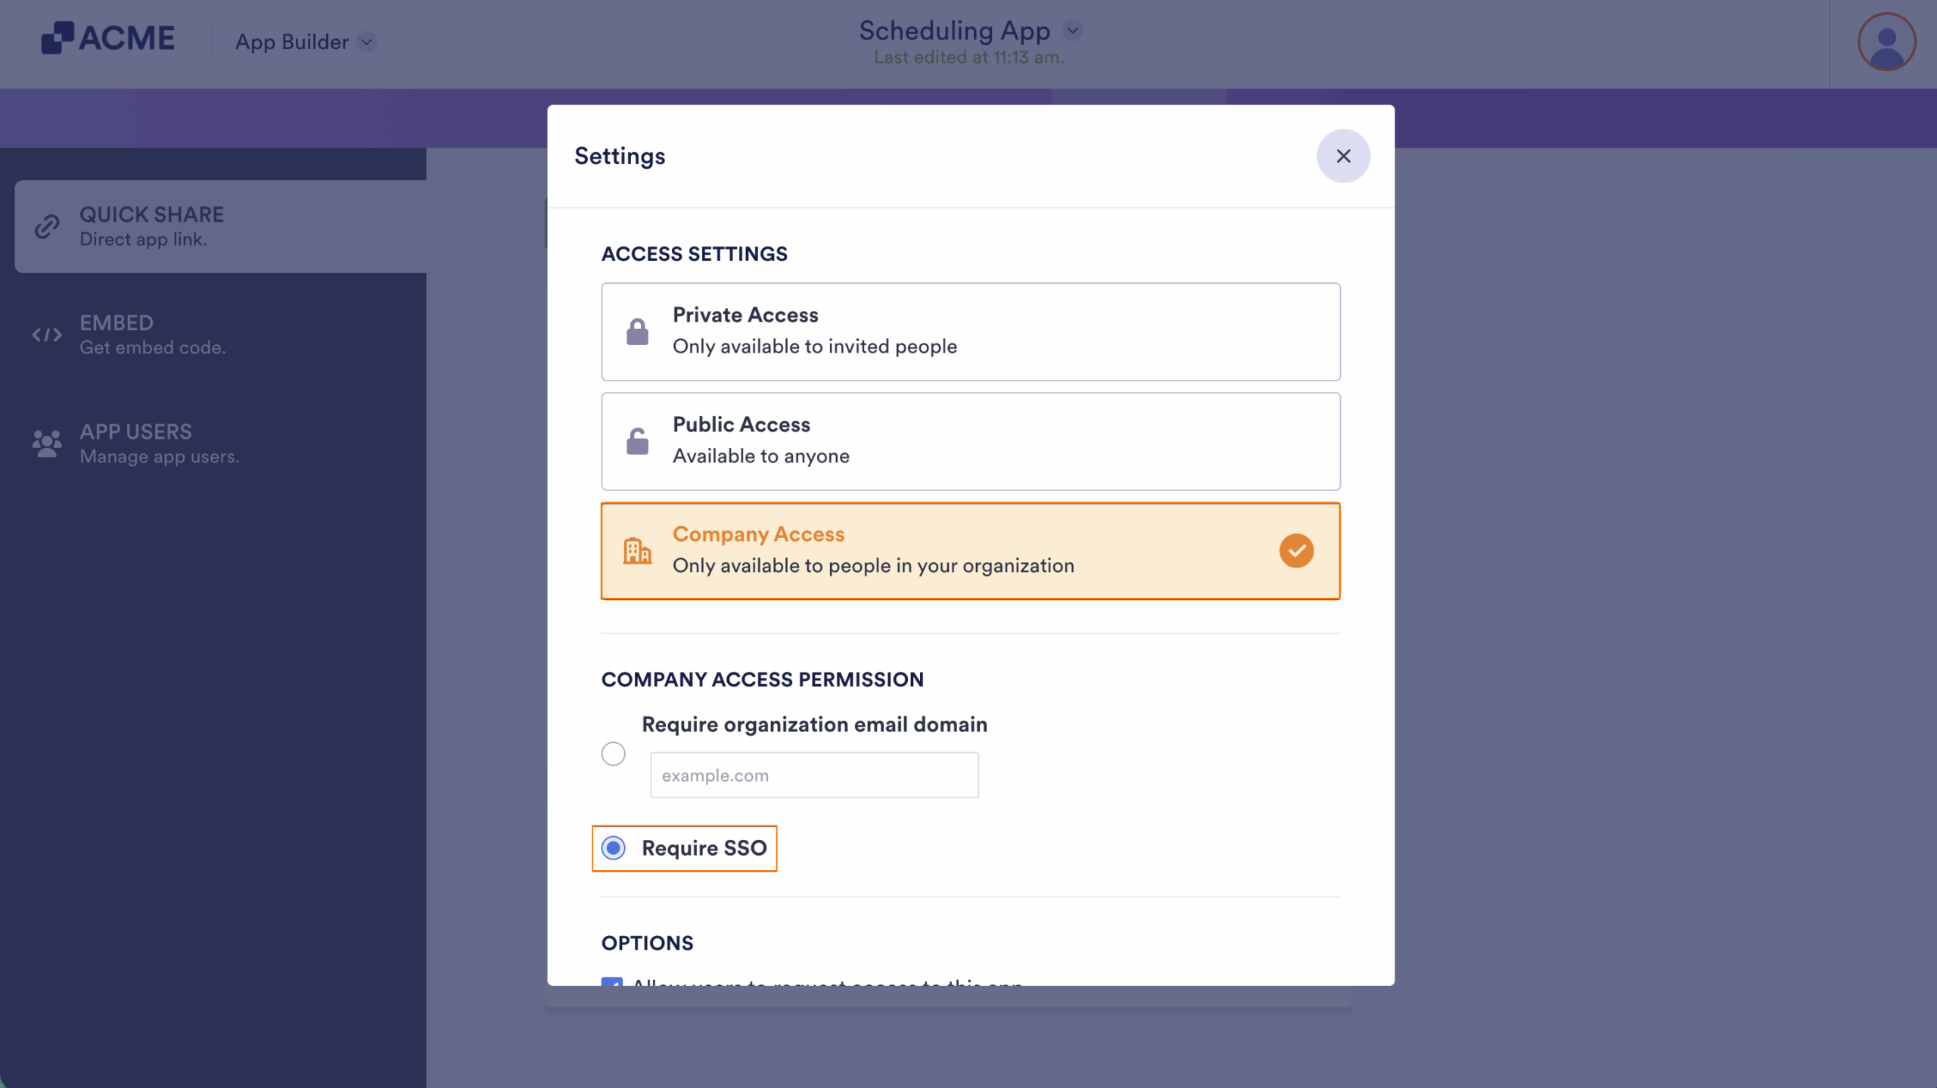Click the example.com domain input field
Screen dimensions: 1937x1088
pyautogui.click(x=813, y=774)
